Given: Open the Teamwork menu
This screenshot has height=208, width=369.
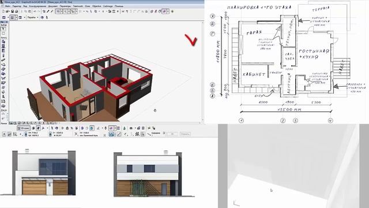Looking at the screenshot, I should pyautogui.click(x=78, y=6).
